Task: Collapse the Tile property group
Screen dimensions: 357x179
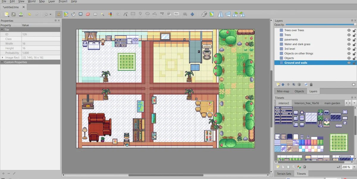Action: click(2, 30)
